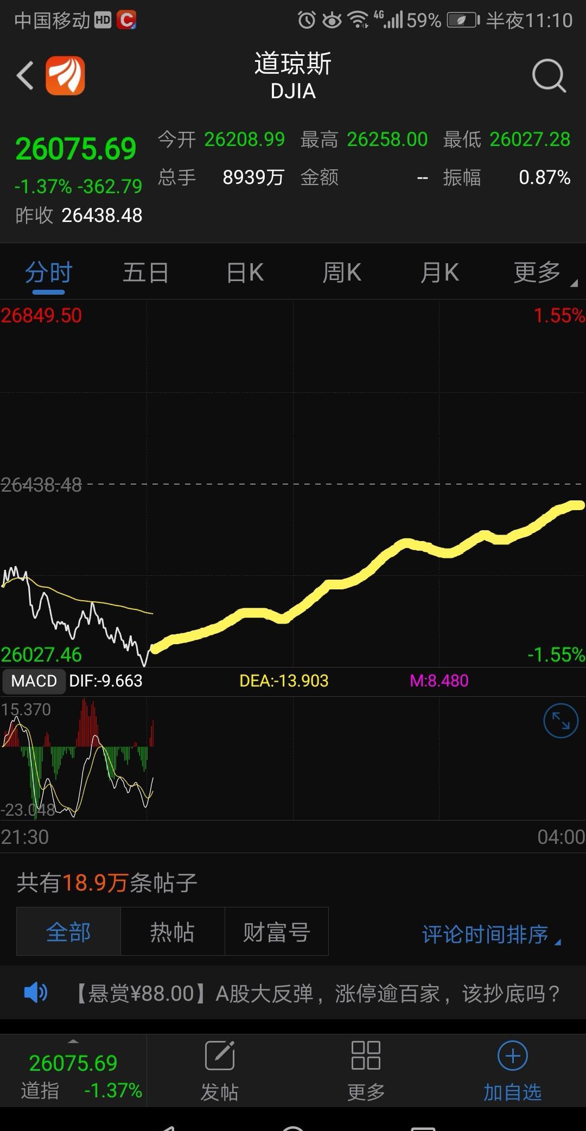Select the 全部 posts filter
This screenshot has height=1131, width=586.
[x=68, y=931]
